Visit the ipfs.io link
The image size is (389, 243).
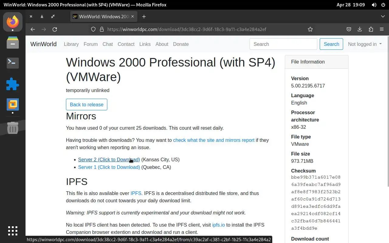pyautogui.click(x=219, y=225)
